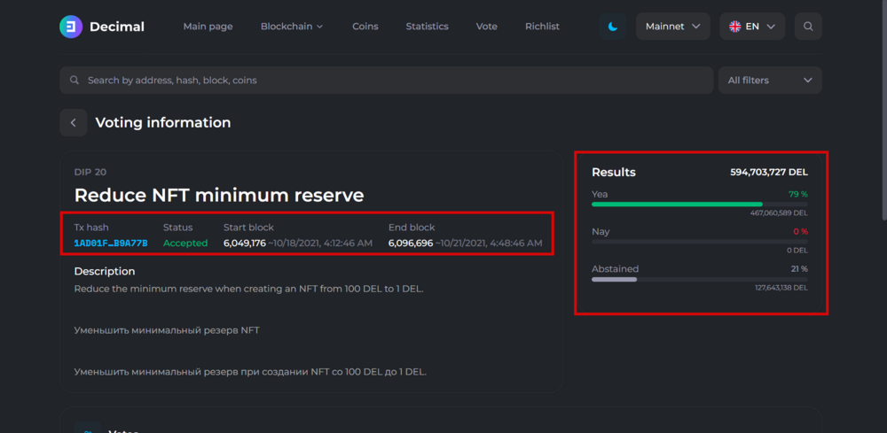Focus the search by address field
887x433 pixels.
[x=387, y=81]
